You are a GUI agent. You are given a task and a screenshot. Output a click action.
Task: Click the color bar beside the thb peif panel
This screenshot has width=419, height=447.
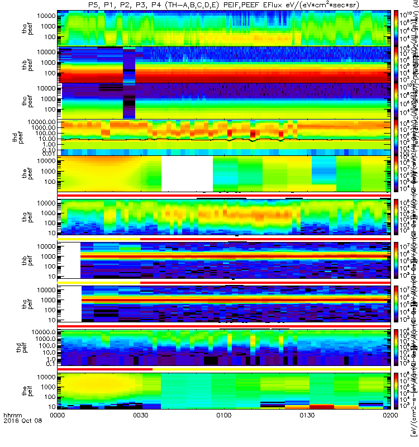pyautogui.click(x=396, y=260)
